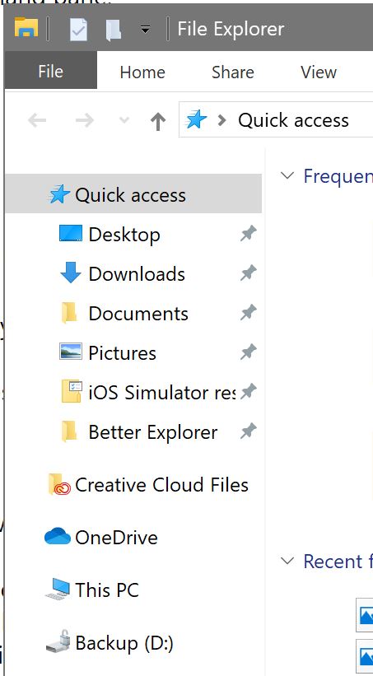Viewport: 373px width, 676px height.
Task: Expand the address bar chevron before Quick access
Action: click(x=222, y=120)
